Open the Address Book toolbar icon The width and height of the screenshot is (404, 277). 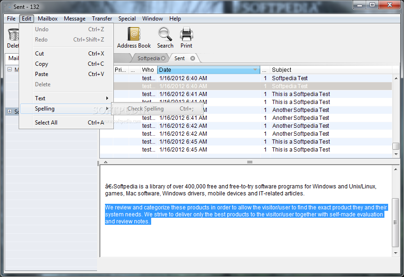134,38
